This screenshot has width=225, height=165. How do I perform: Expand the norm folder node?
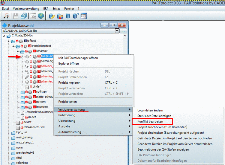pyautogui.click(x=9, y=148)
